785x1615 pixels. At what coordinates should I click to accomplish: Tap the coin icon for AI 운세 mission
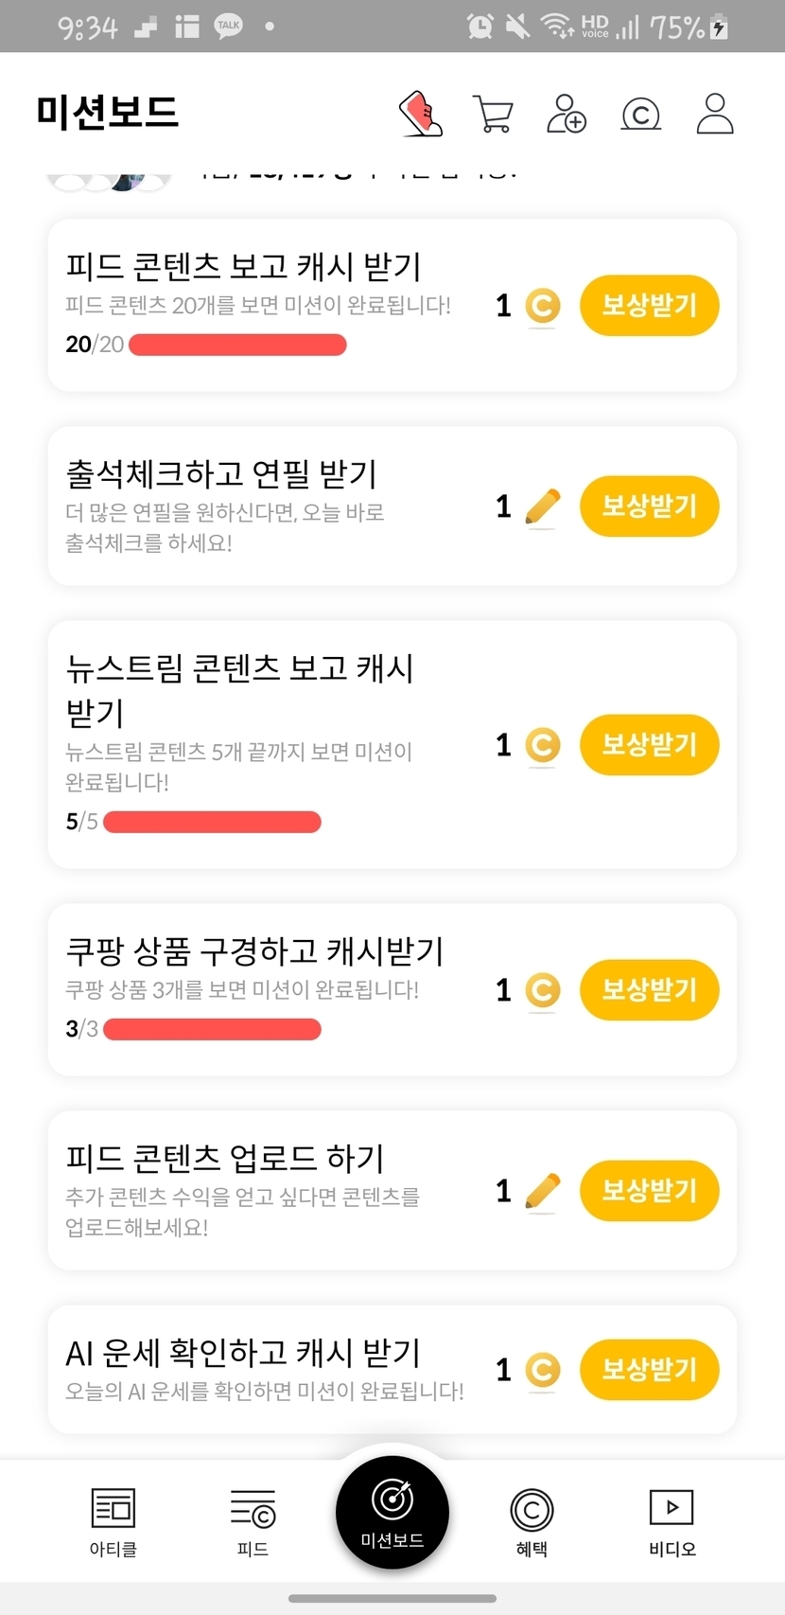click(543, 1370)
